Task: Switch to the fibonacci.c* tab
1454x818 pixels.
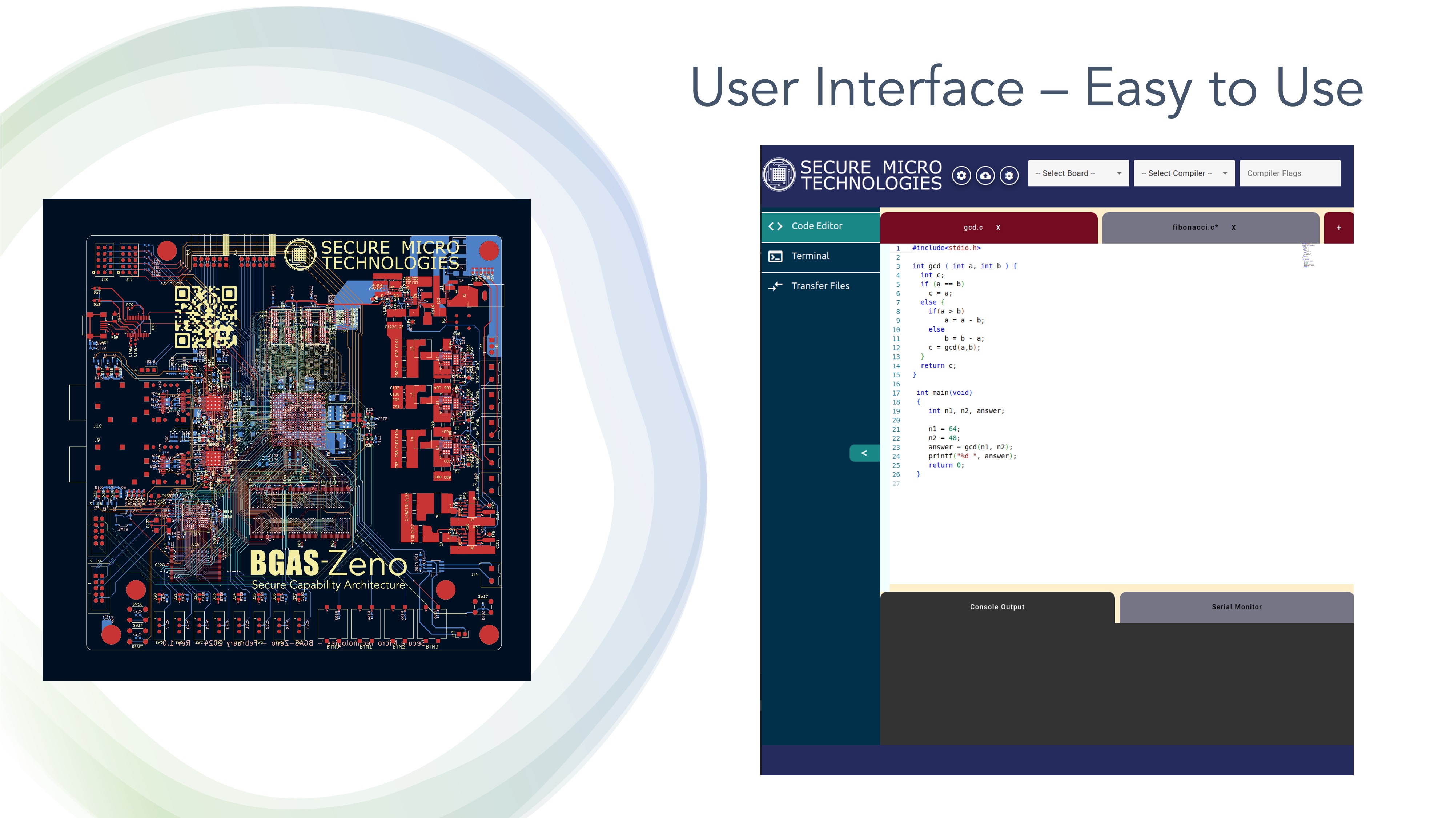Action: 1210,228
